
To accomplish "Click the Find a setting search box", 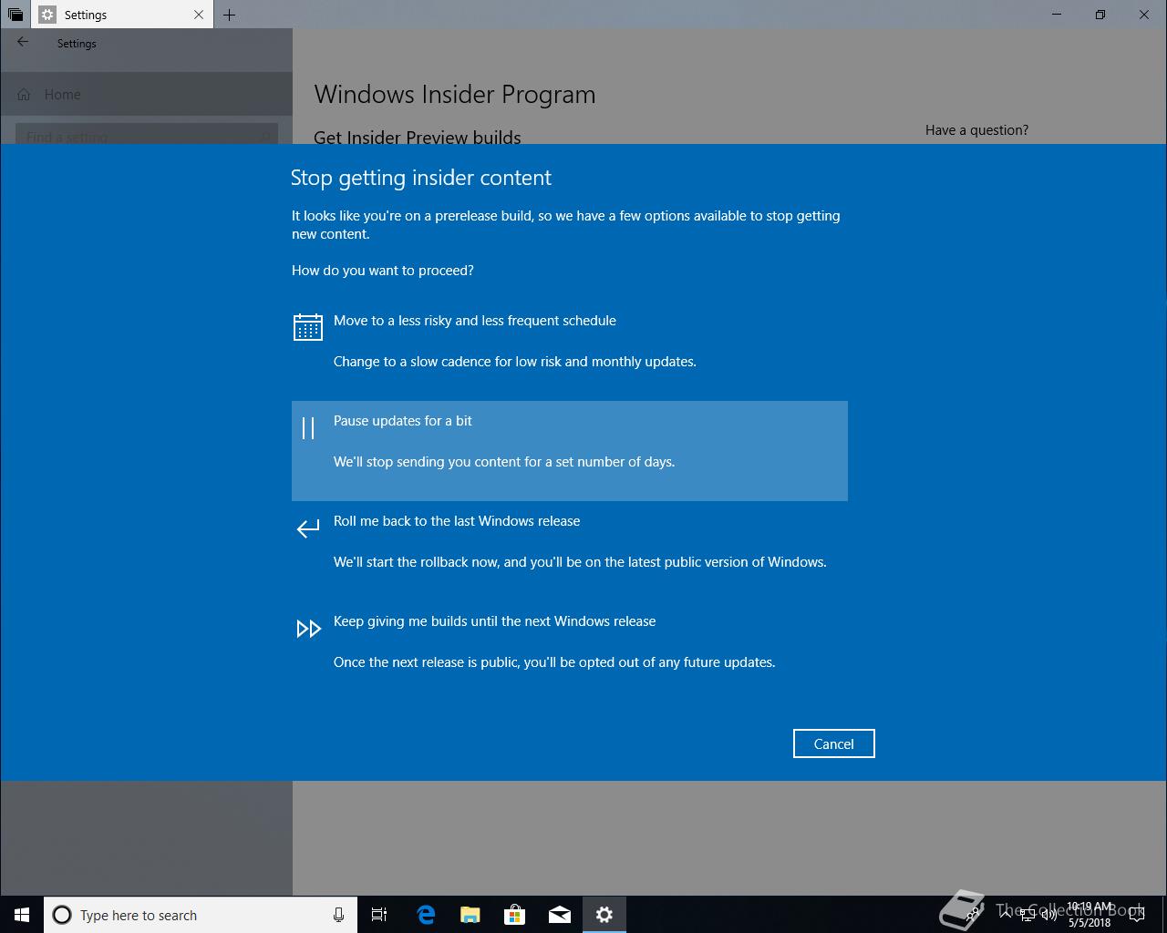I will tap(146, 135).
